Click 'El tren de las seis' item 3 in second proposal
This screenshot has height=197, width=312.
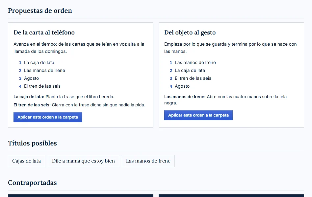pyautogui.click(x=193, y=78)
